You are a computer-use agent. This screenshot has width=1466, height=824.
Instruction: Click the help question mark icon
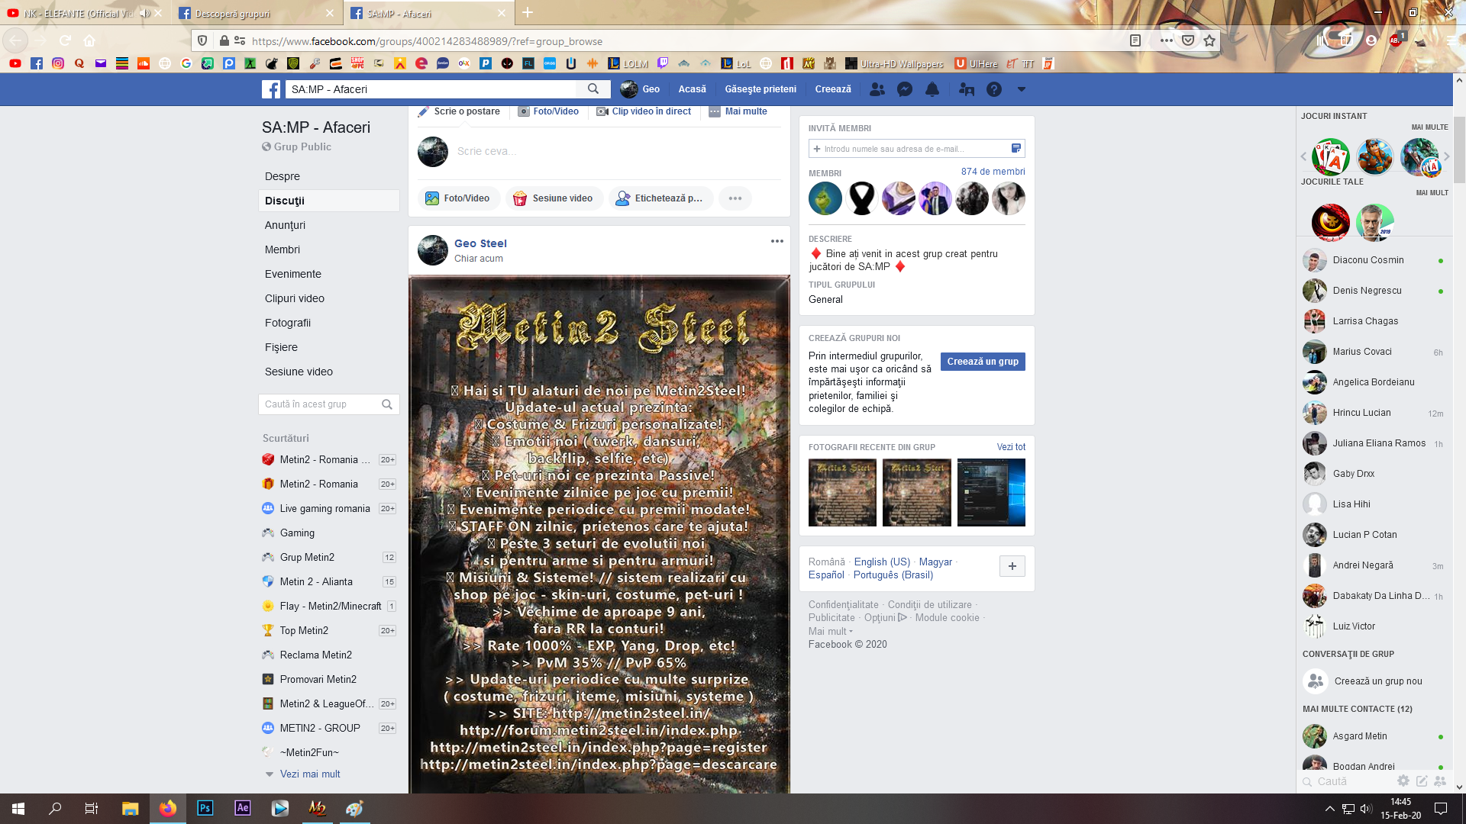993,89
